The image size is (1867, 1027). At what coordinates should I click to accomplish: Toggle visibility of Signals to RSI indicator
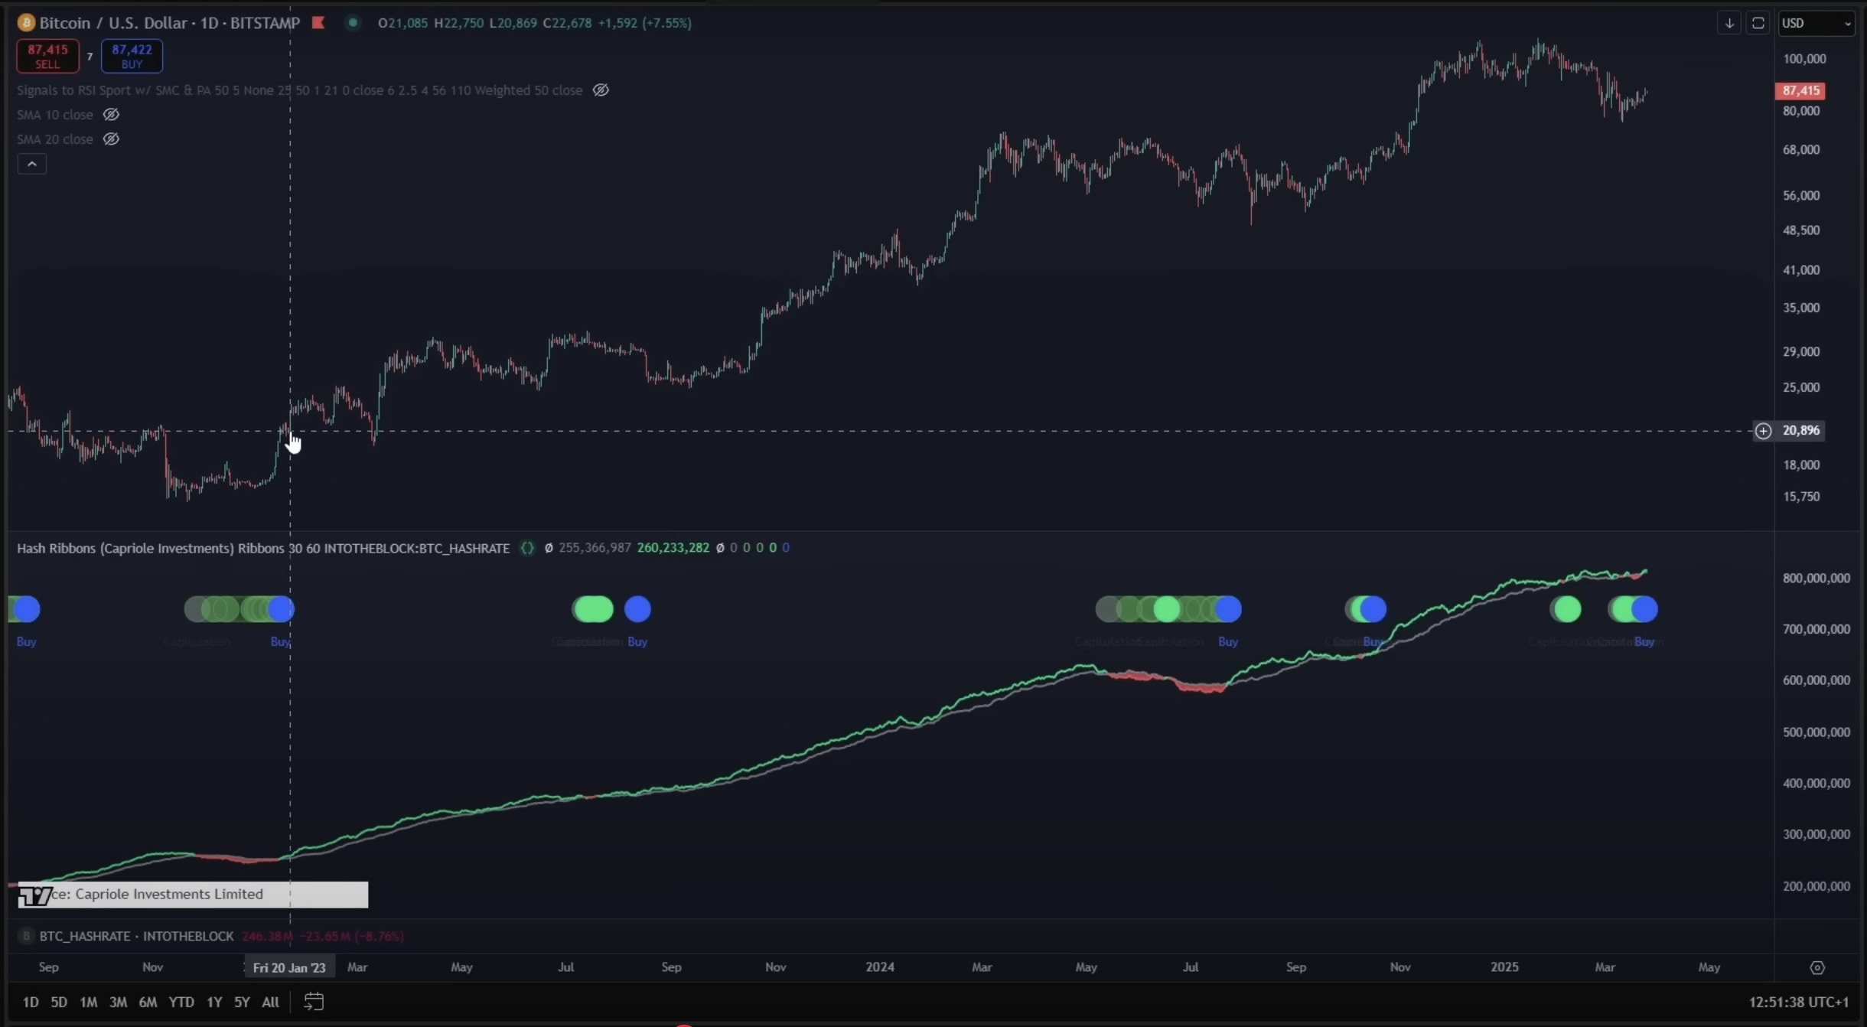[x=601, y=90]
